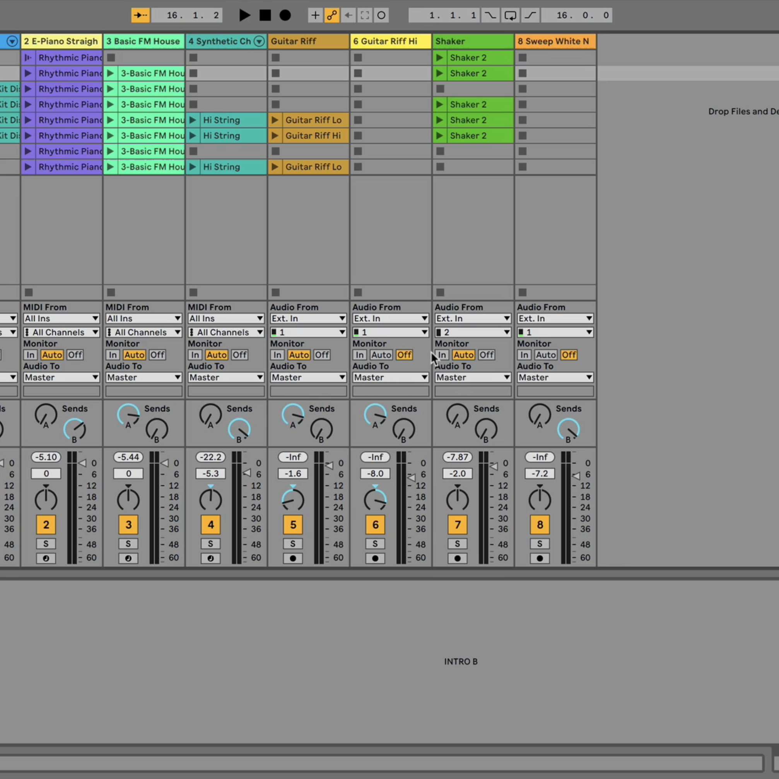This screenshot has width=779, height=779.
Task: Stop clips on the 8 Sweep White N track
Action: point(523,292)
